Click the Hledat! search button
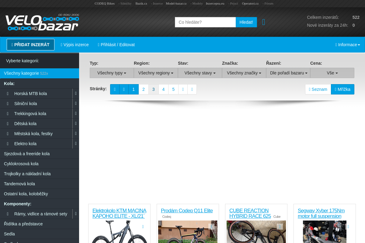Image resolution: width=365 pixels, height=243 pixels. (246, 22)
